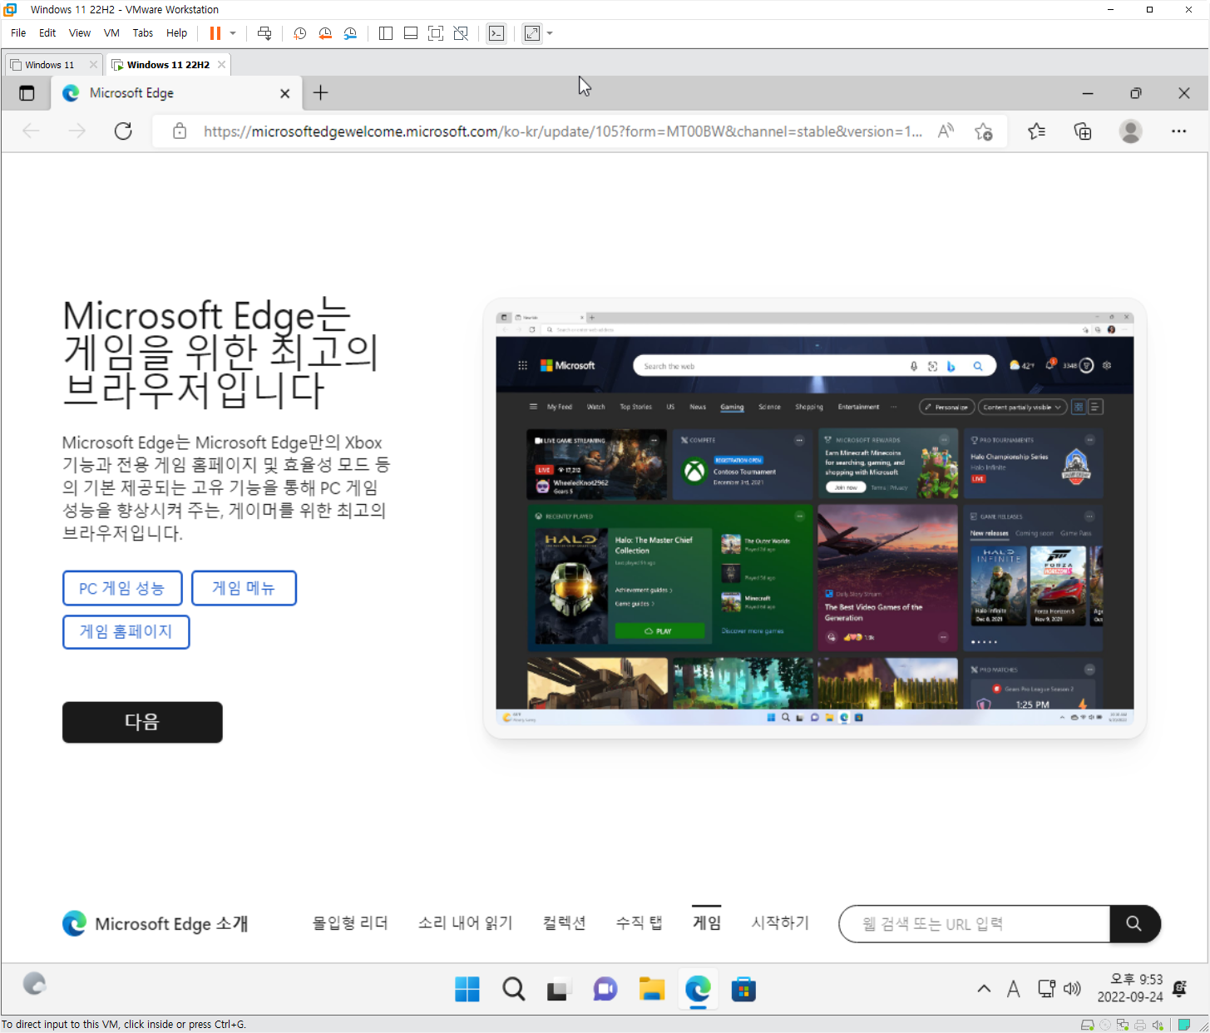Open Task View on the taskbar
The width and height of the screenshot is (1210, 1033).
pyautogui.click(x=558, y=989)
